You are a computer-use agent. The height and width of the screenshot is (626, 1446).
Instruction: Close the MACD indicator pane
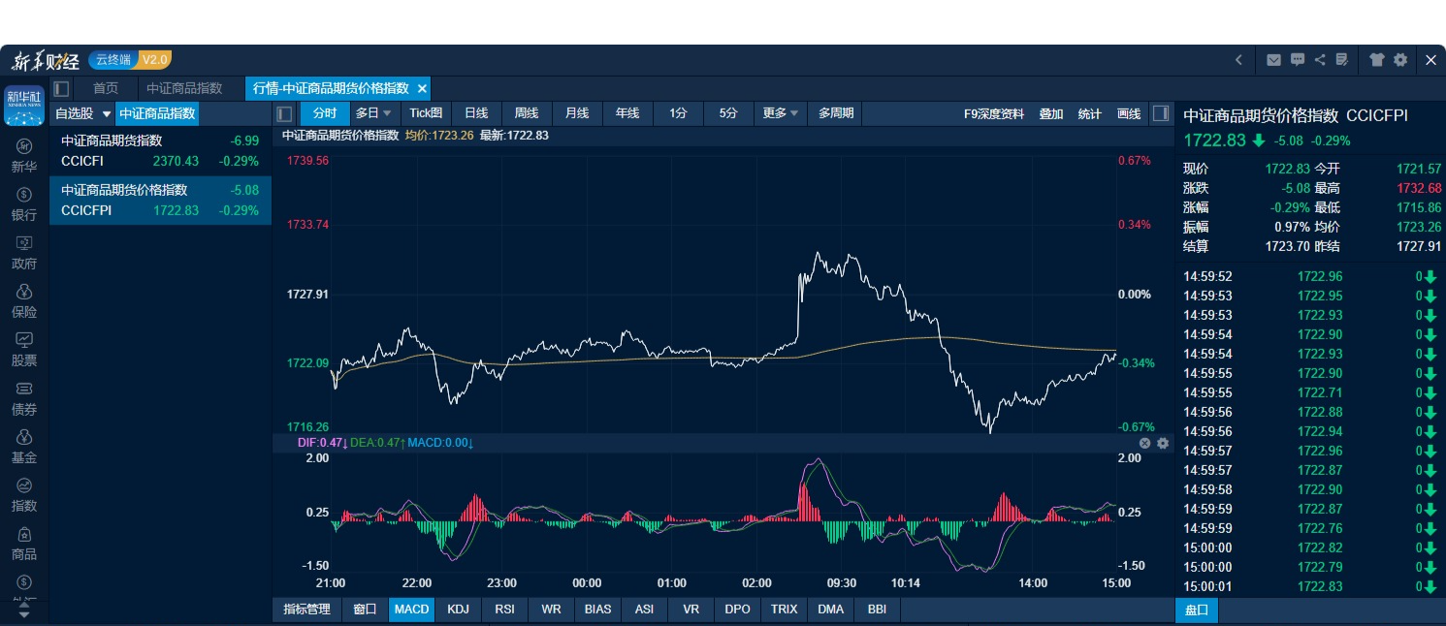pos(1144,443)
